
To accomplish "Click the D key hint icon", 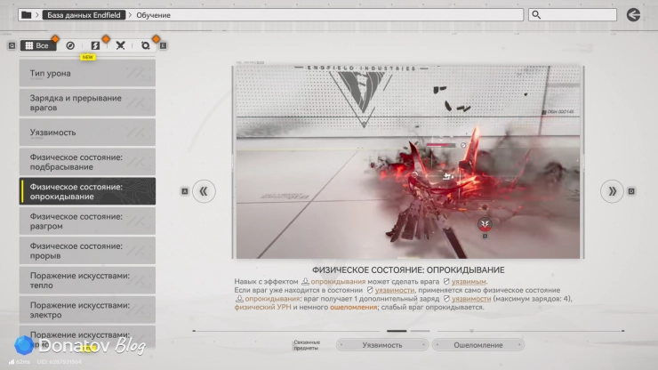I will coord(631,191).
